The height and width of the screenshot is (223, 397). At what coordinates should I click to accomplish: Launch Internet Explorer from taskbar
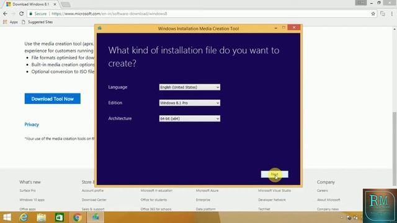[x=24, y=217]
